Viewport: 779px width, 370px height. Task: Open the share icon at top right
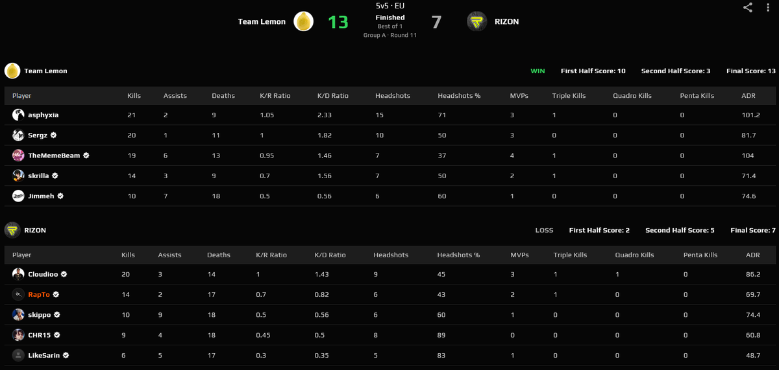click(748, 7)
